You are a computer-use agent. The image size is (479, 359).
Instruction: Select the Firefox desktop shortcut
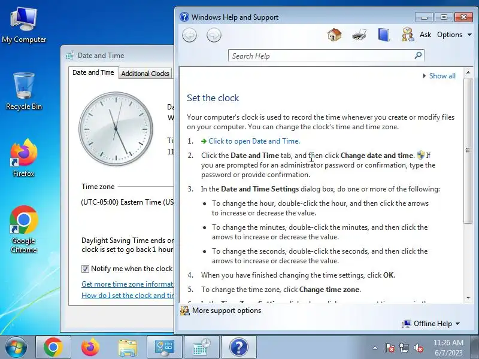24,158
